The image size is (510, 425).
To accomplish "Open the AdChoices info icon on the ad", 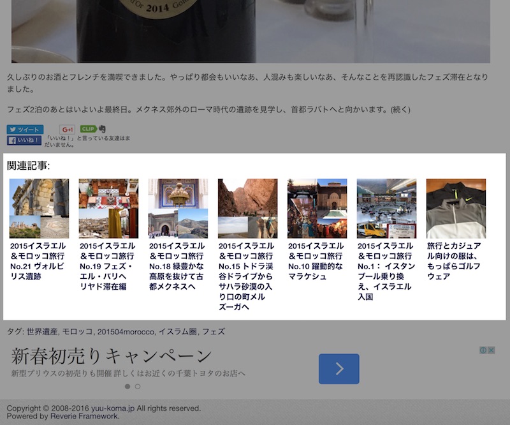I will [x=483, y=350].
